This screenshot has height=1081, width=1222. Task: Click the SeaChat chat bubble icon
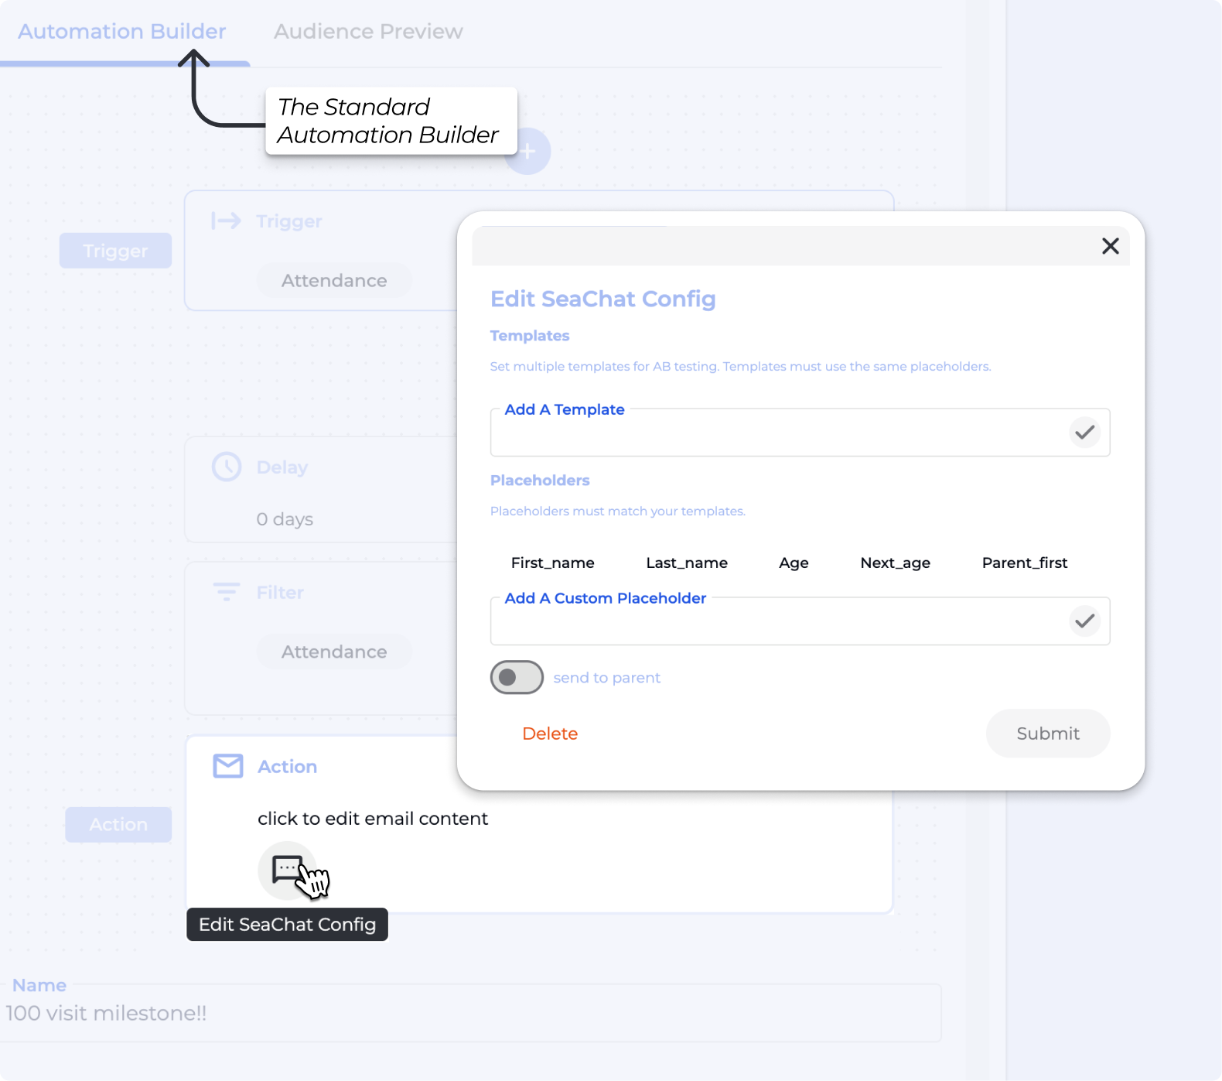coord(288,871)
